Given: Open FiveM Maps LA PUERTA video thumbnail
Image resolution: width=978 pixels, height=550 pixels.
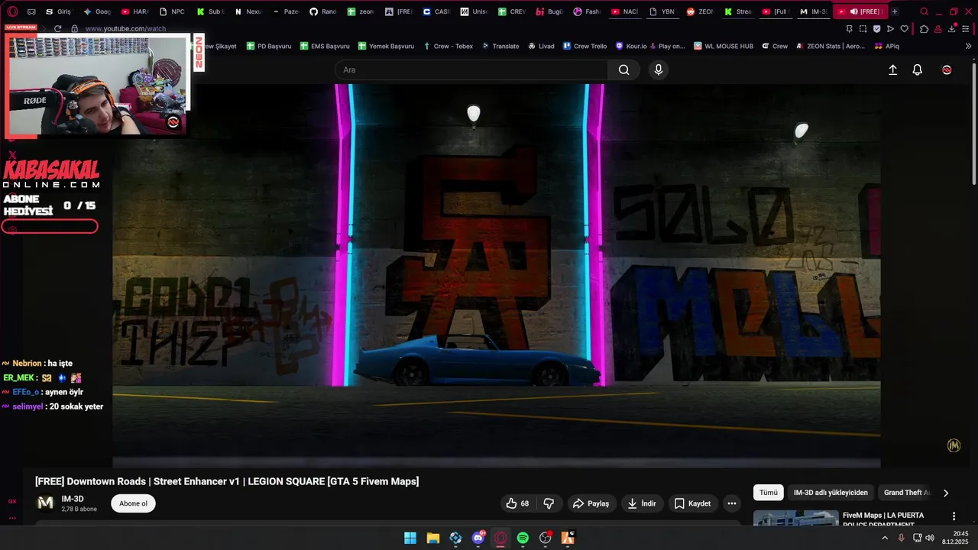Looking at the screenshot, I should click(x=795, y=518).
